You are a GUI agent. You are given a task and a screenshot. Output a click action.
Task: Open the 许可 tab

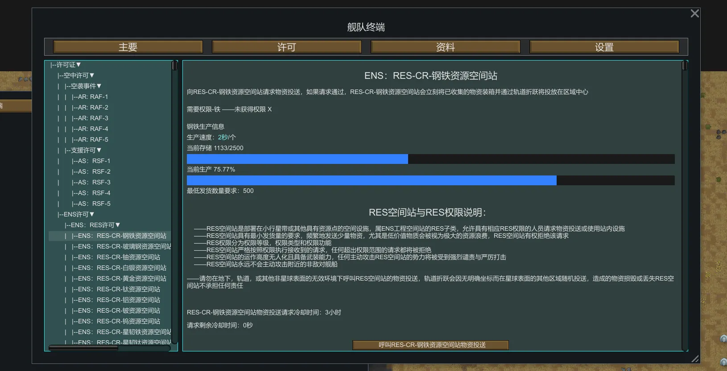tap(286, 47)
